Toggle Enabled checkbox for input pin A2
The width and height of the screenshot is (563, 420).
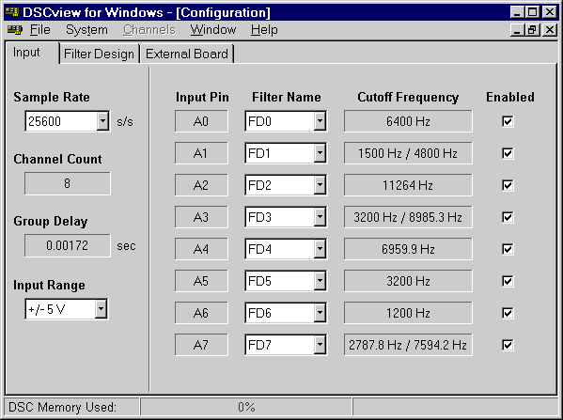tap(508, 185)
